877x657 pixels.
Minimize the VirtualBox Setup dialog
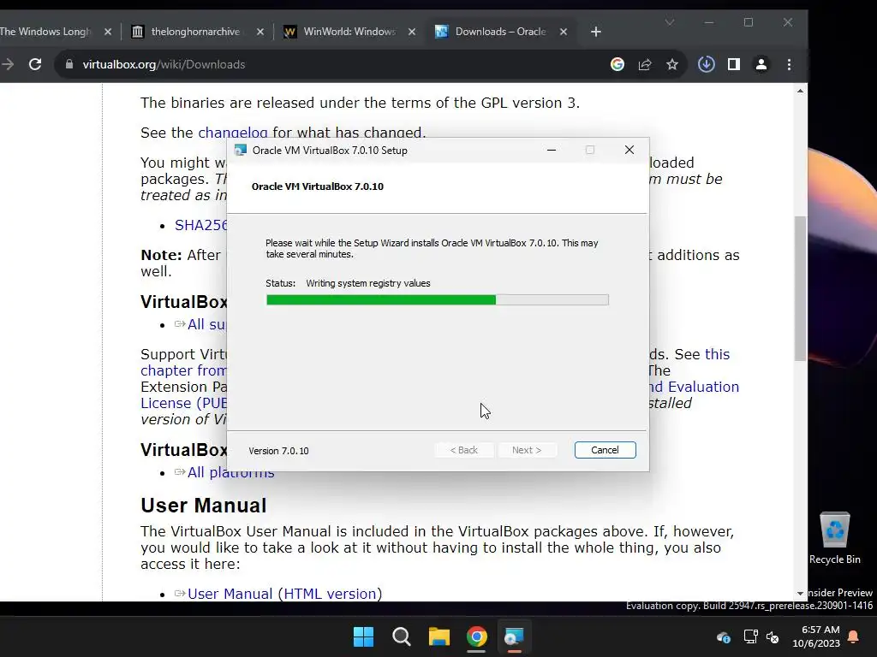[x=552, y=150]
